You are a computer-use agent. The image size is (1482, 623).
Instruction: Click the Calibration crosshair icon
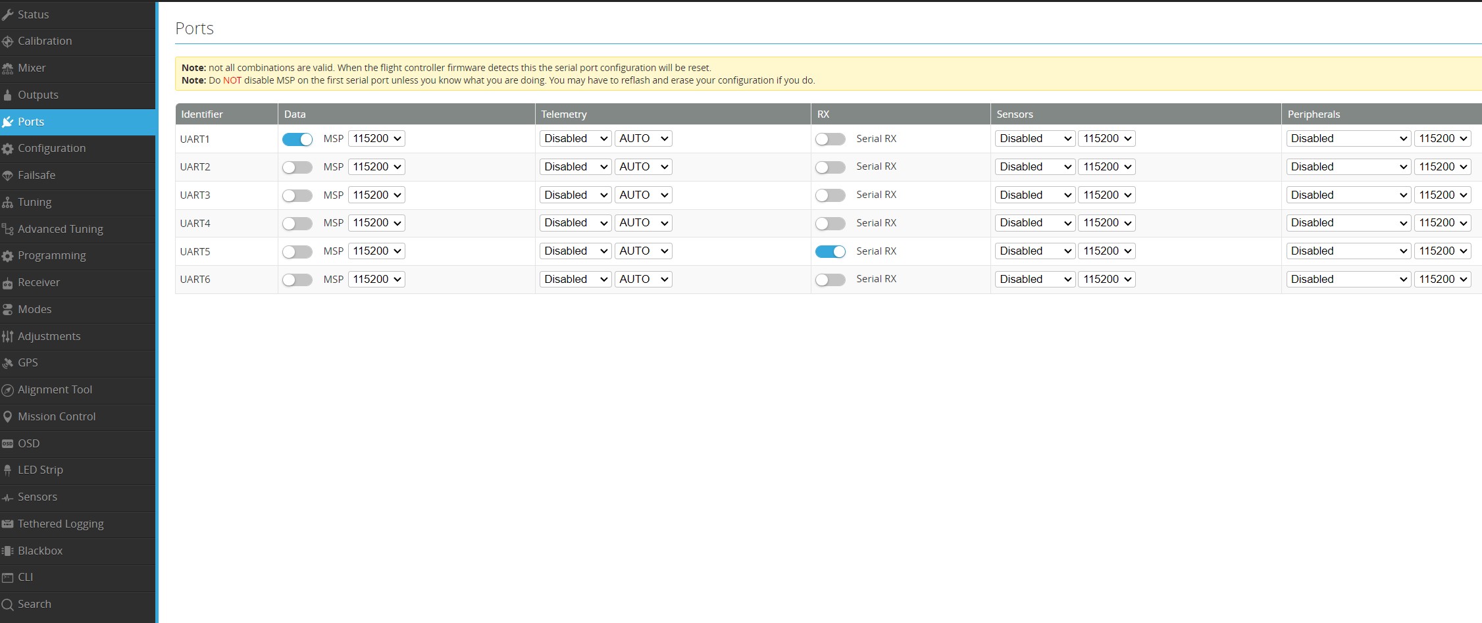point(8,41)
